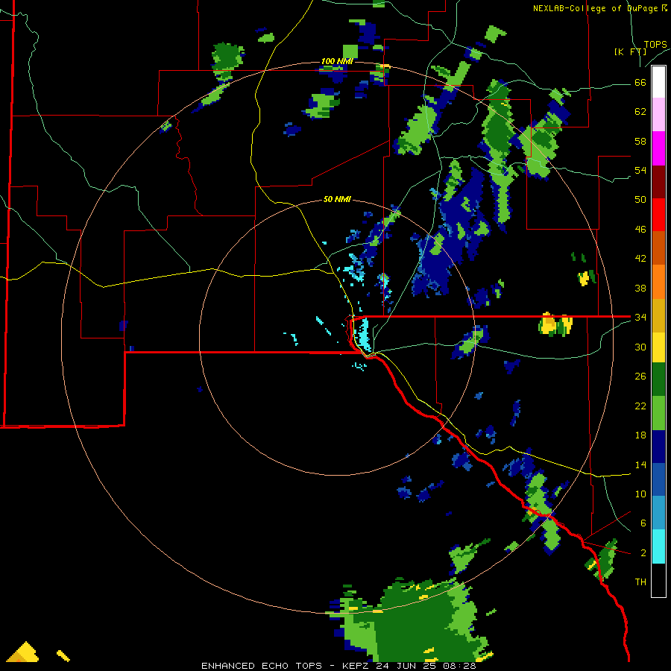Click the "38" scale value
This screenshot has width=671, height=671.
[x=640, y=288]
